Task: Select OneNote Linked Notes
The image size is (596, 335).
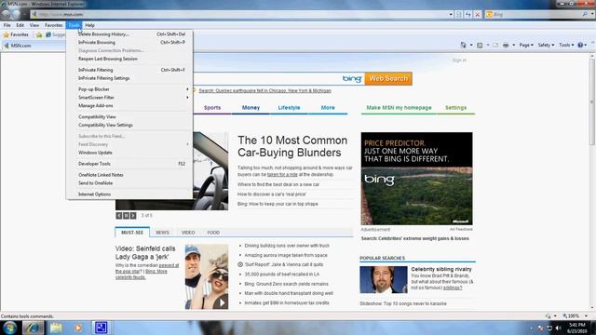Action: [129, 175]
